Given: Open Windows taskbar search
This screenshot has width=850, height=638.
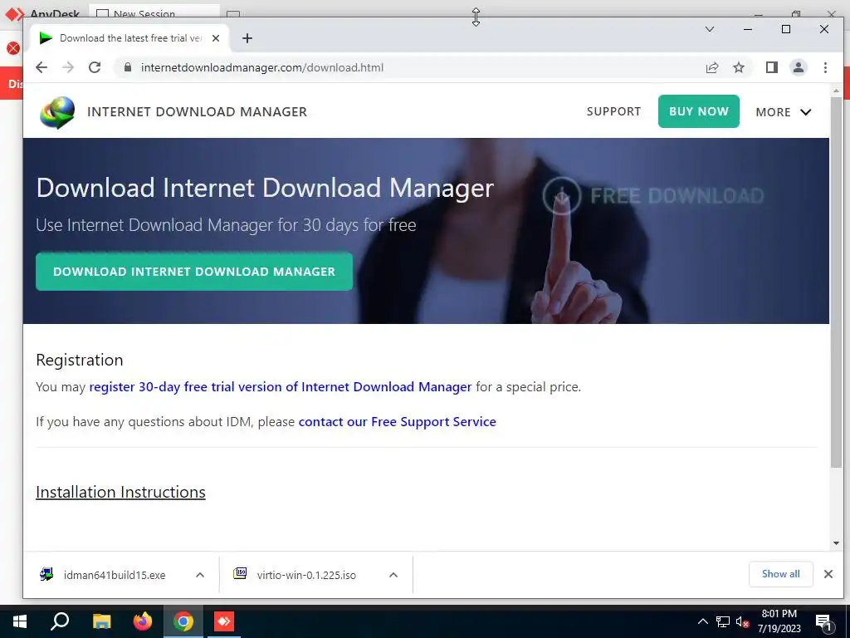Looking at the screenshot, I should coord(60,621).
